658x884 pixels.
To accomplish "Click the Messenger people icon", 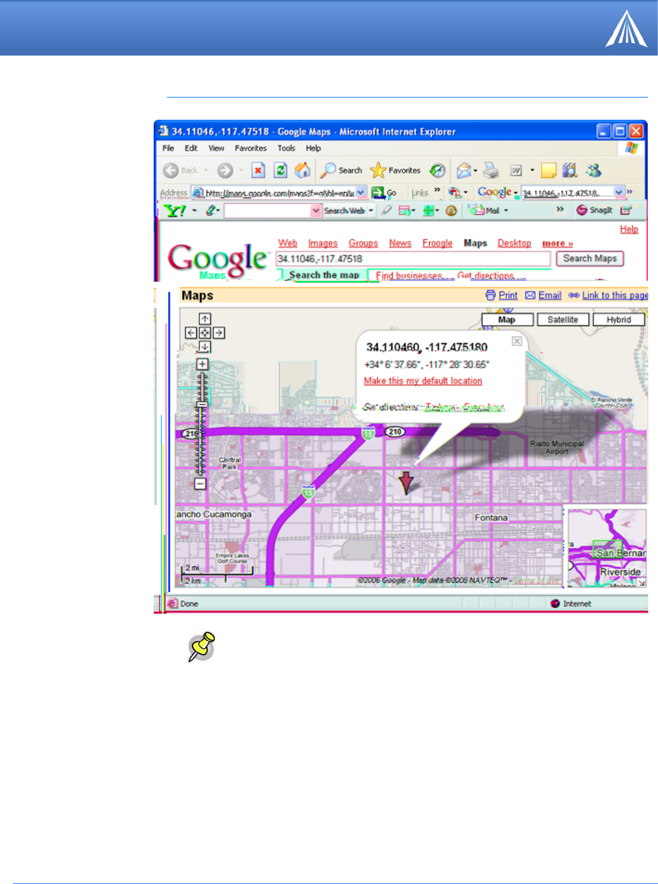I will coord(593,170).
